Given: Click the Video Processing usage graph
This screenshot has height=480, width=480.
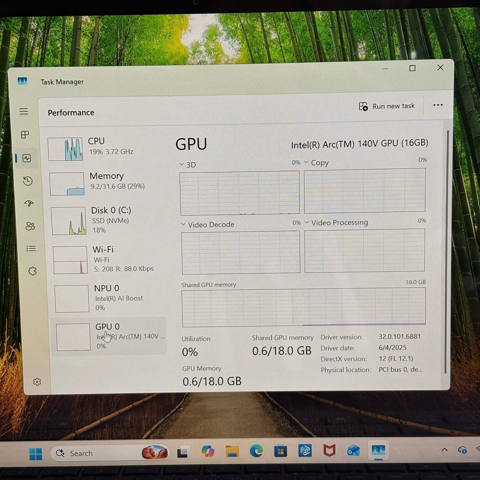Looking at the screenshot, I should click(364, 250).
